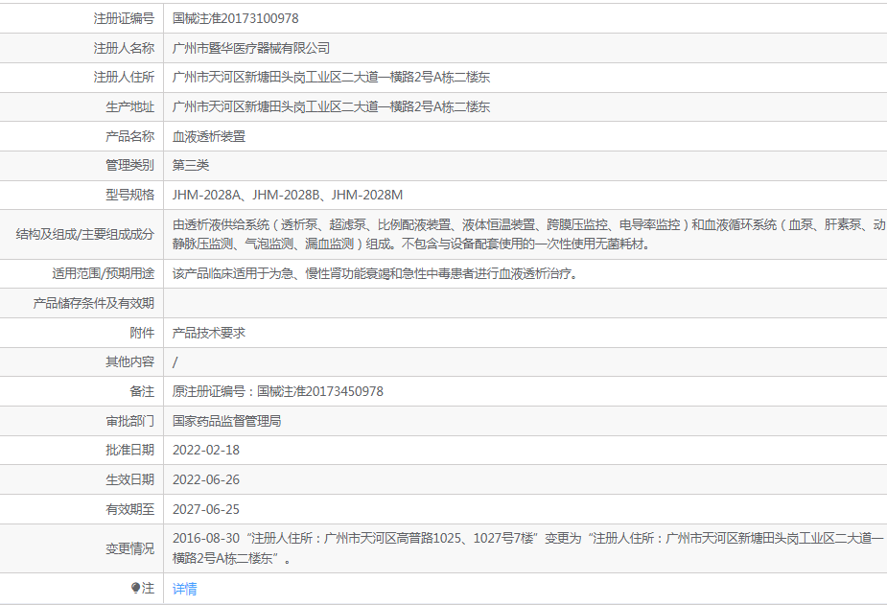Click the 管理类别 label

tap(130, 165)
